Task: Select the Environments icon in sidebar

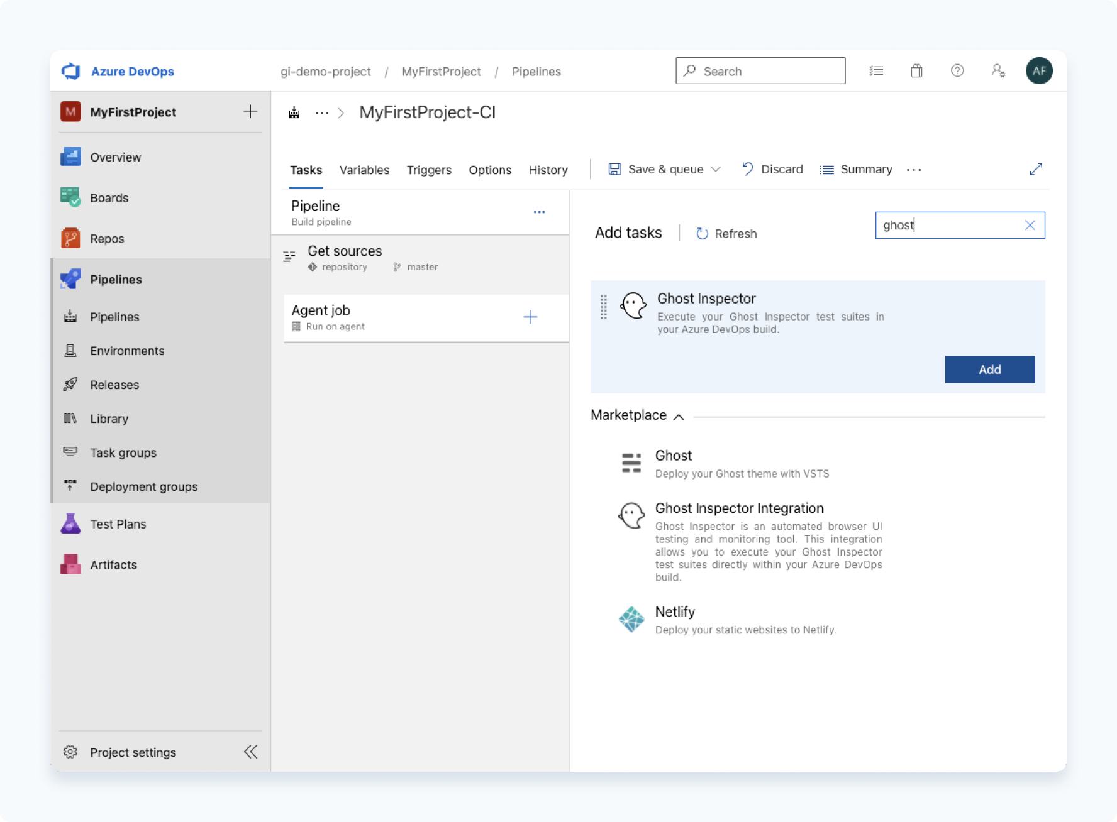Action: (x=70, y=351)
